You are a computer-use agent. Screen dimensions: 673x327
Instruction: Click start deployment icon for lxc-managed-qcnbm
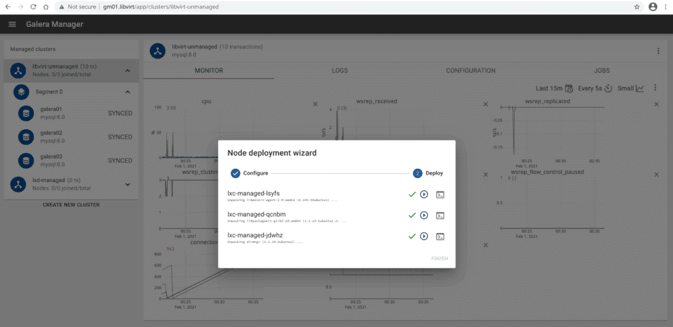[424, 215]
